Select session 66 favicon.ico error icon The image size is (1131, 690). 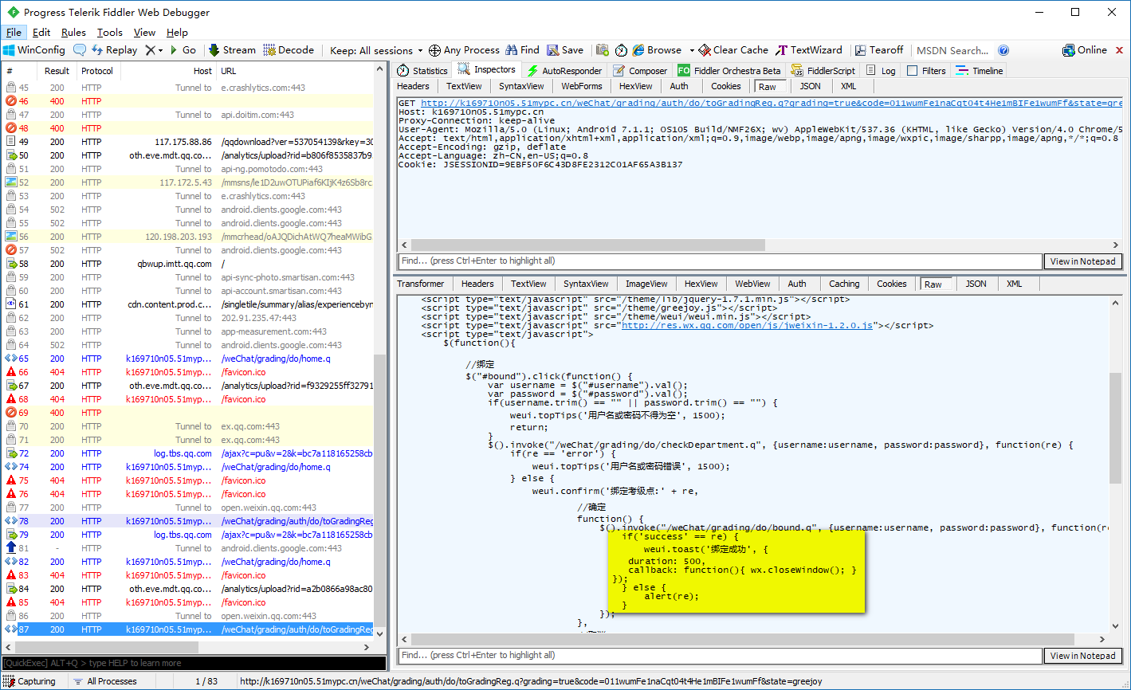11,372
